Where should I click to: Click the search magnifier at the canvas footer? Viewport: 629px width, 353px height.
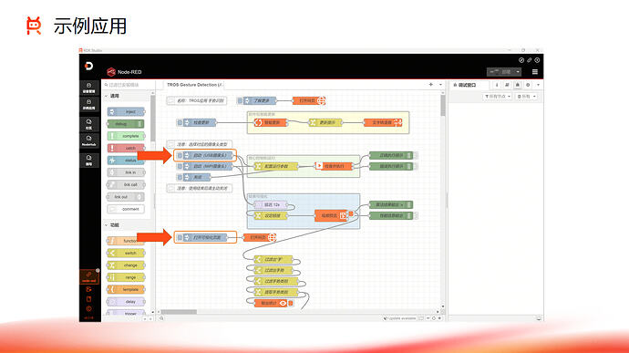161,318
